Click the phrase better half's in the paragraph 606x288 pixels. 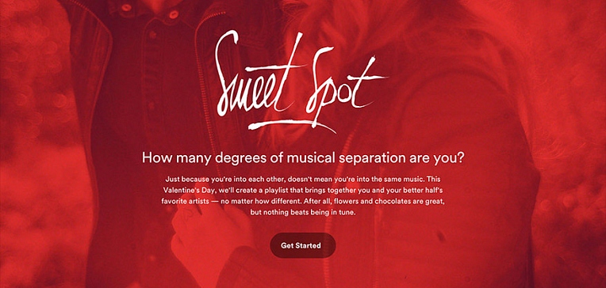pos(425,191)
